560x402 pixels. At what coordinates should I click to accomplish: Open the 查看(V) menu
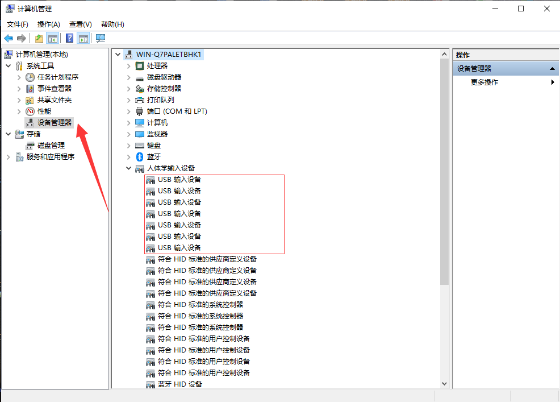(x=80, y=24)
